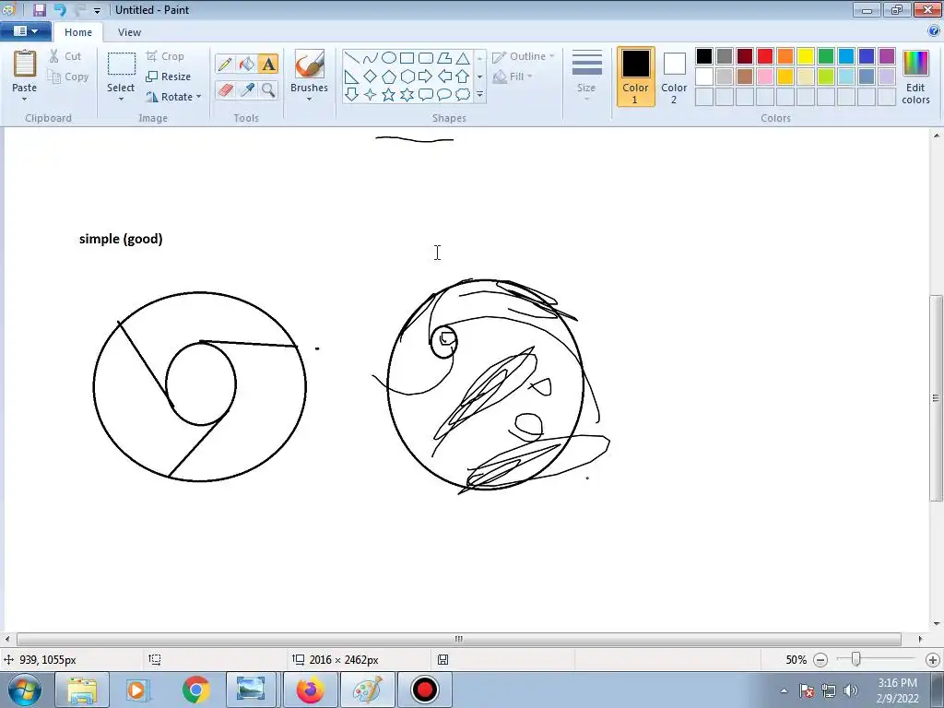The width and height of the screenshot is (944, 708).
Task: Open Paint Help question mark icon
Action: pos(934,31)
